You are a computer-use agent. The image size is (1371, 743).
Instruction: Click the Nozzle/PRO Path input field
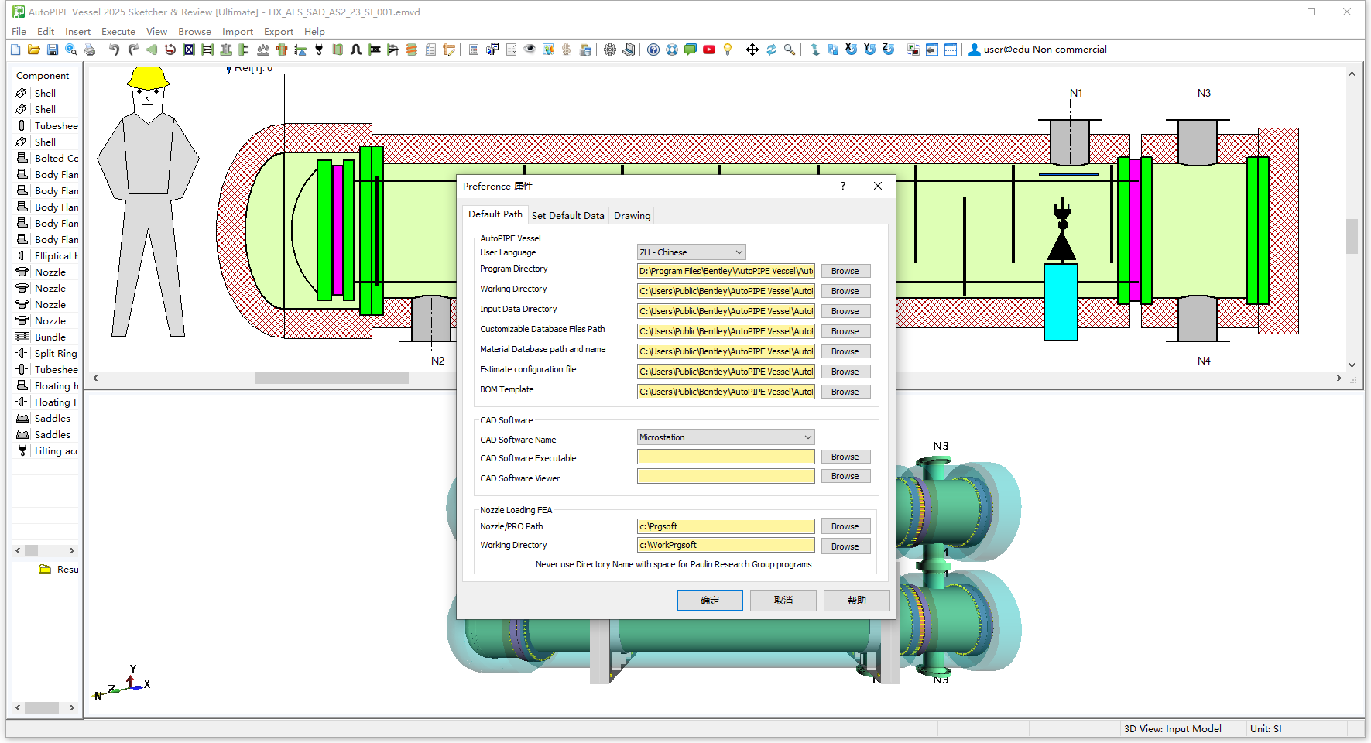coord(725,526)
